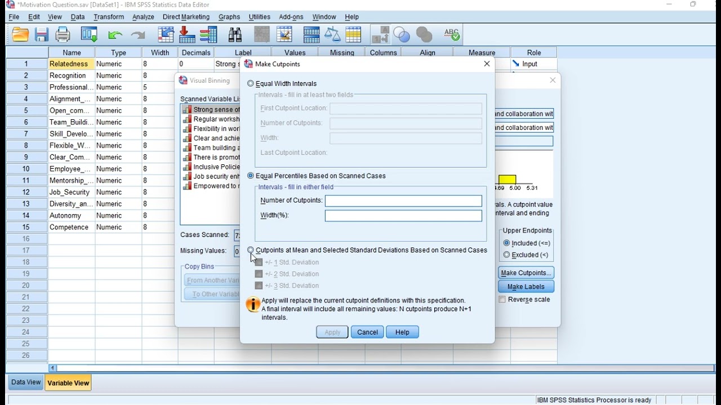Select Equal Percentiles Based on Scanned Cases
This screenshot has width=721, height=405.
point(251,175)
